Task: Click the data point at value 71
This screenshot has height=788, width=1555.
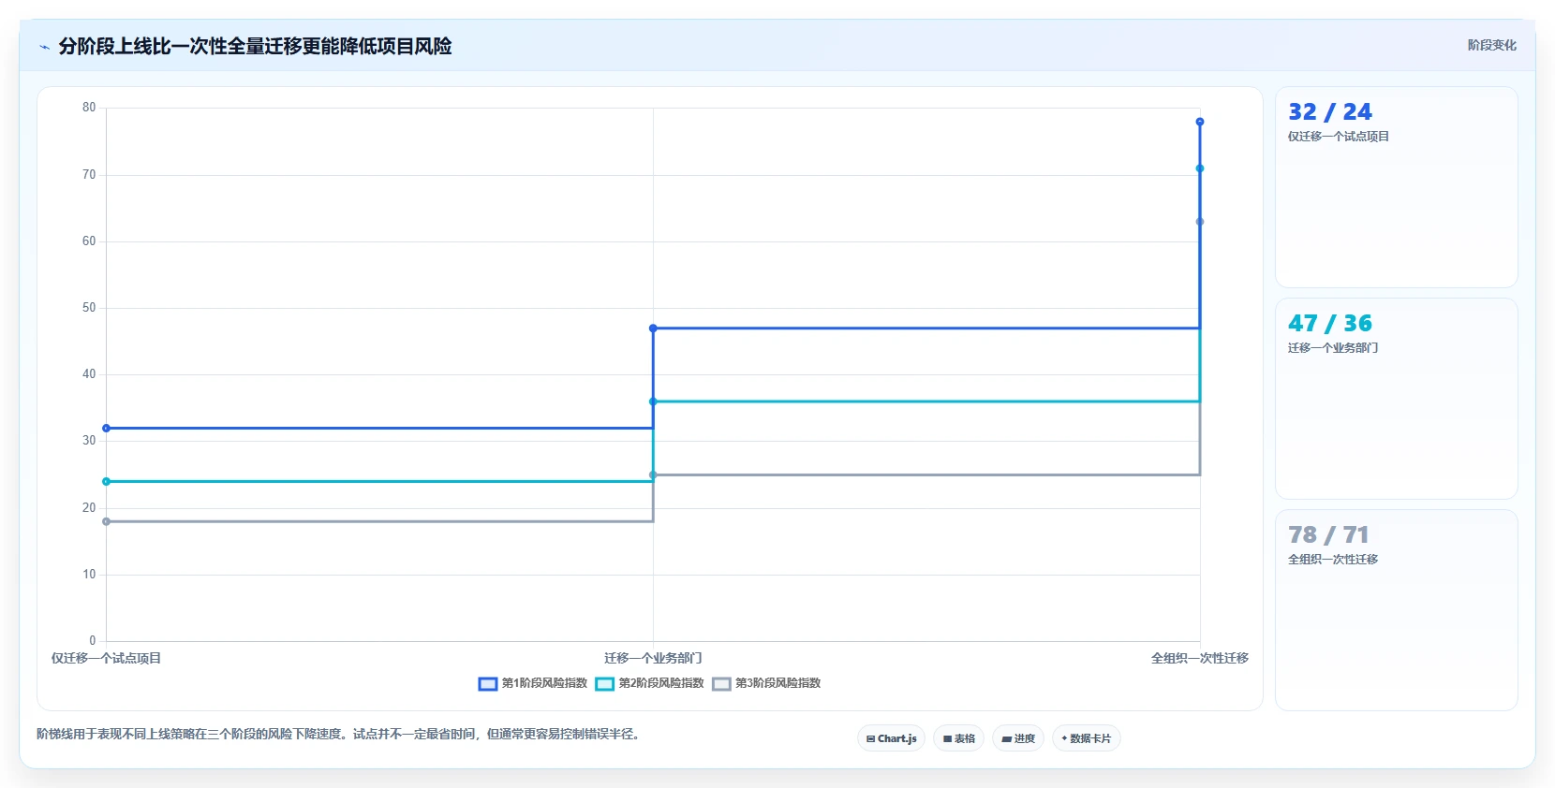Action: click(x=1200, y=168)
